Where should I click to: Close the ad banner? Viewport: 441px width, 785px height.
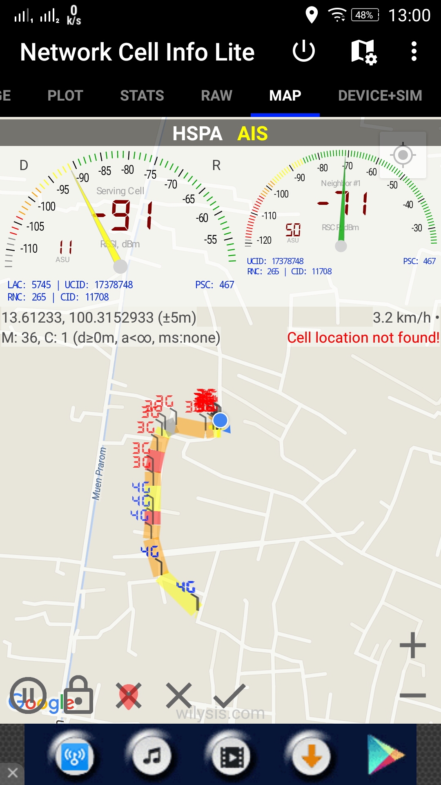tap(12, 773)
